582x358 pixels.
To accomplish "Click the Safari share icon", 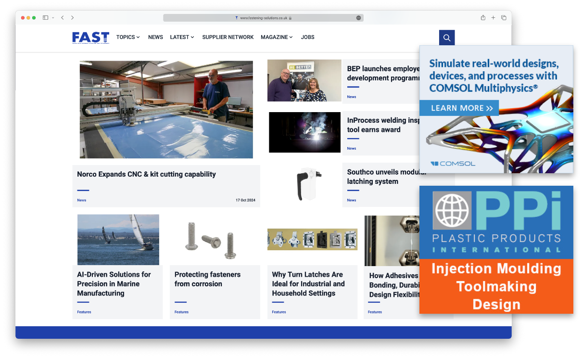I will [483, 18].
